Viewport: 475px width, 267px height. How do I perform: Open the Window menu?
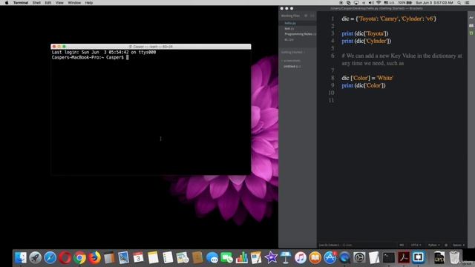(x=74, y=3)
